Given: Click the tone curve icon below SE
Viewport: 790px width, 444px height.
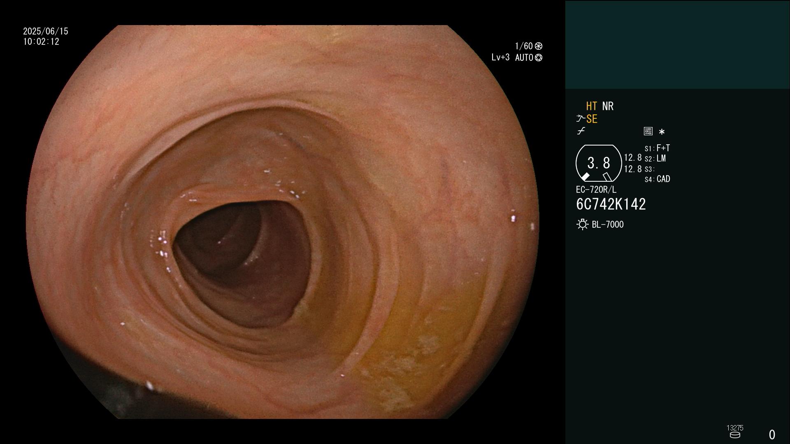Looking at the screenshot, I should pos(581,131).
